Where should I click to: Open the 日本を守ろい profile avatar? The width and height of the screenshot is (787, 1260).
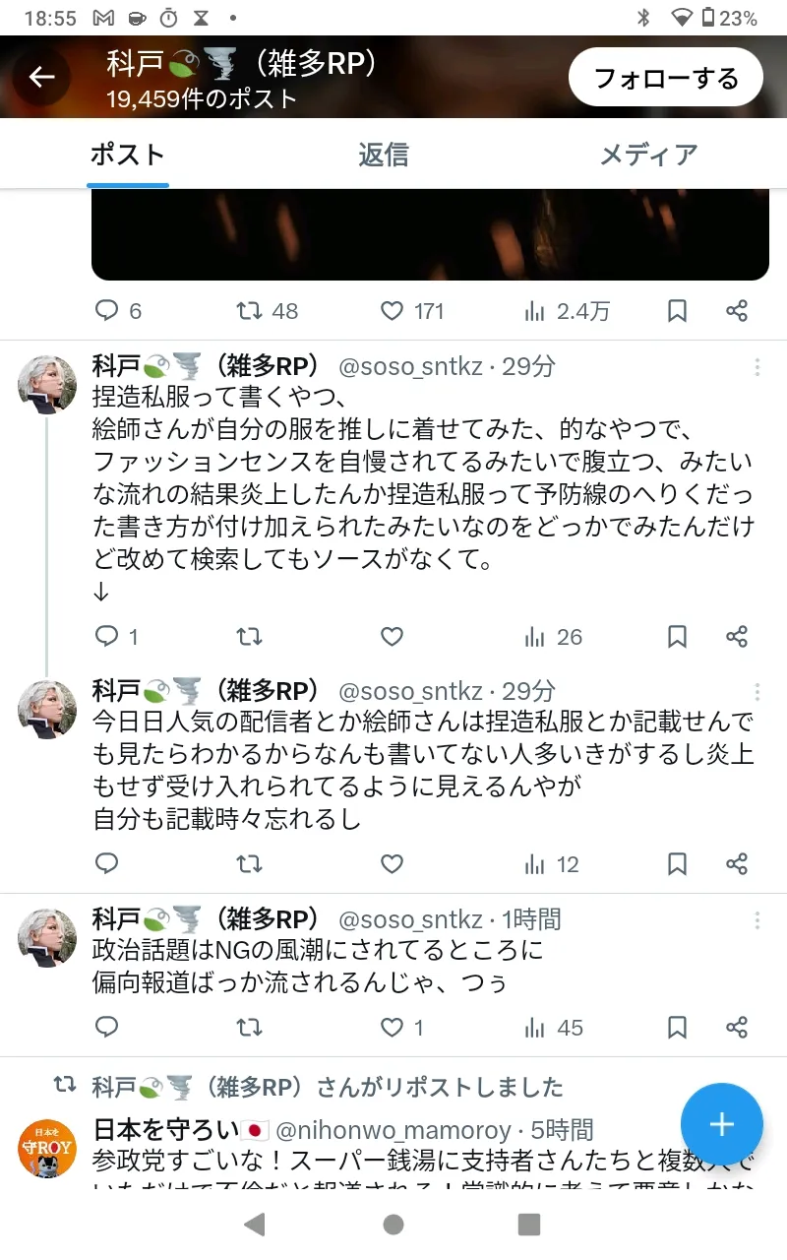coord(47,1148)
